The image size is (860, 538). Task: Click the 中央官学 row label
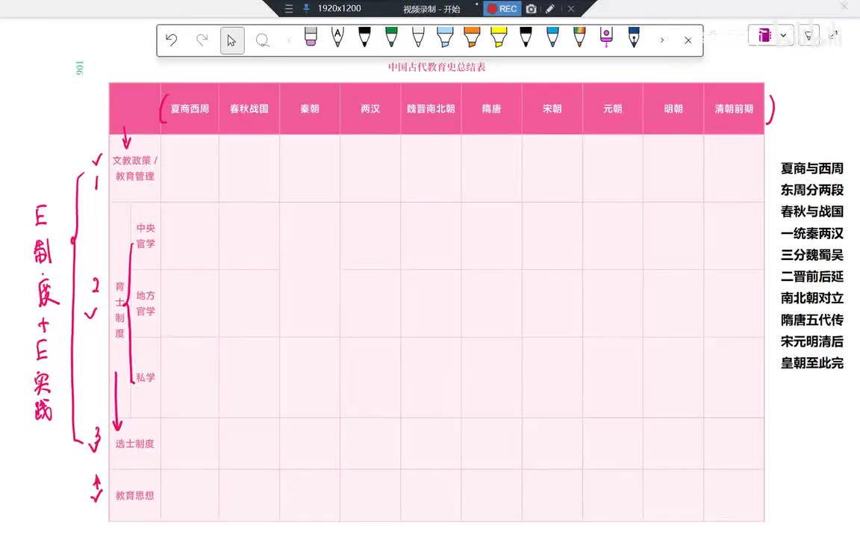click(146, 235)
